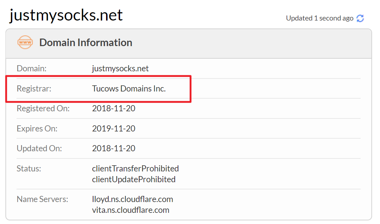380x224 pixels.
Task: Click the Expires On label
Action: [x=37, y=129]
